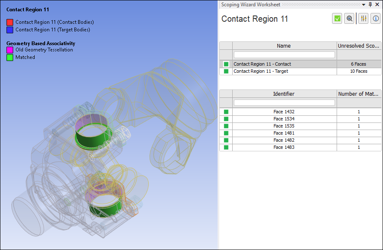Click the blue information icon
The width and height of the screenshot is (383, 250).
375,19
